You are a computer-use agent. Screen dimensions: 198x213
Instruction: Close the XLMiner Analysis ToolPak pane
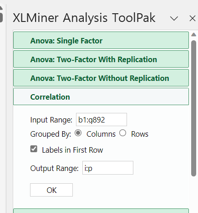click(193, 19)
